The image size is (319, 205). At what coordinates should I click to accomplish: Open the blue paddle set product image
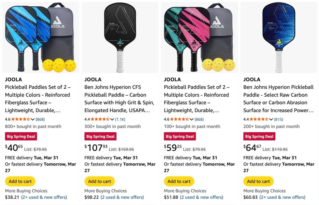point(40,38)
